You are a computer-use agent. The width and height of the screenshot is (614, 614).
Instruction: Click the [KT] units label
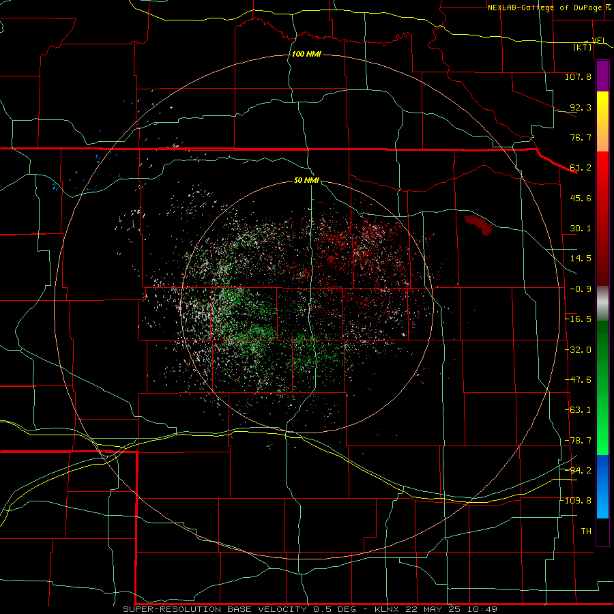coord(583,47)
